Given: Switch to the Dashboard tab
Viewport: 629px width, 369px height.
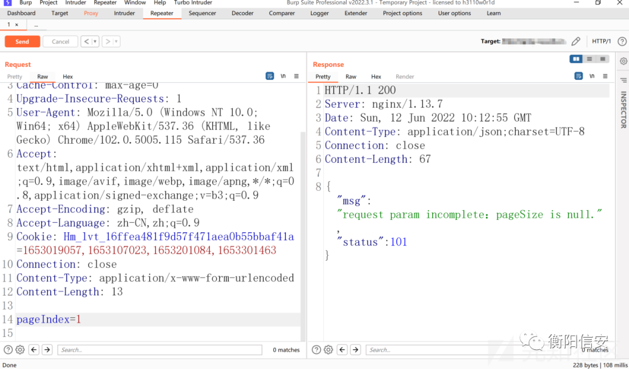Looking at the screenshot, I should 22,13.
